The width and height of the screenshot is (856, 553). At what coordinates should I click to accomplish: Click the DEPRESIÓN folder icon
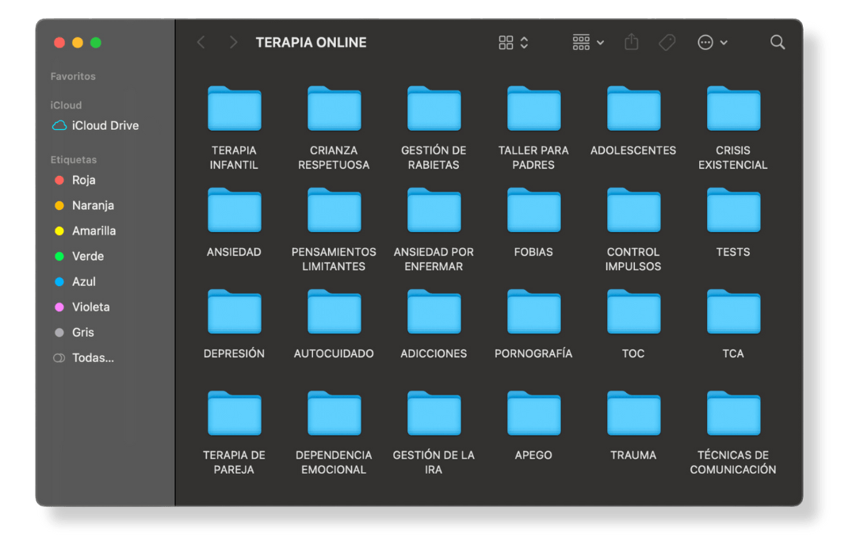234,311
